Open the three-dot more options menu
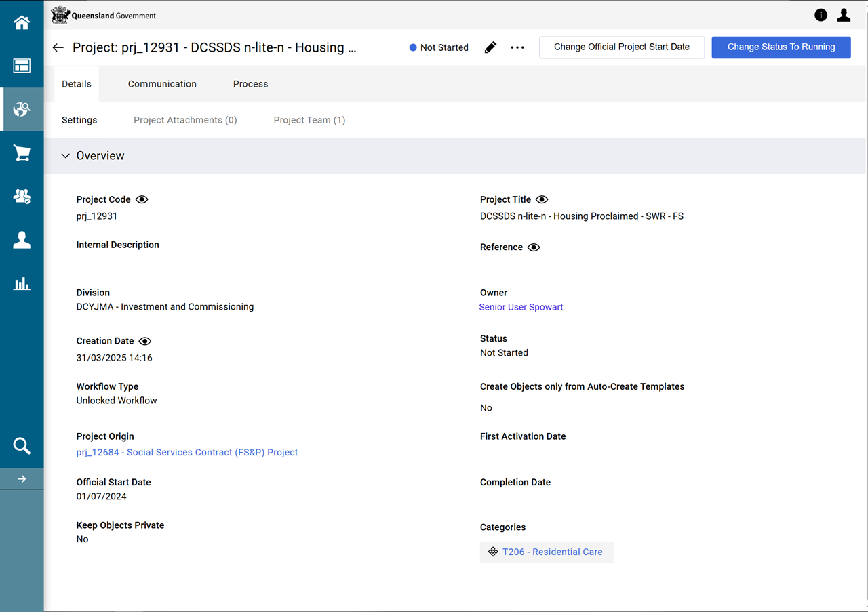 click(x=517, y=47)
